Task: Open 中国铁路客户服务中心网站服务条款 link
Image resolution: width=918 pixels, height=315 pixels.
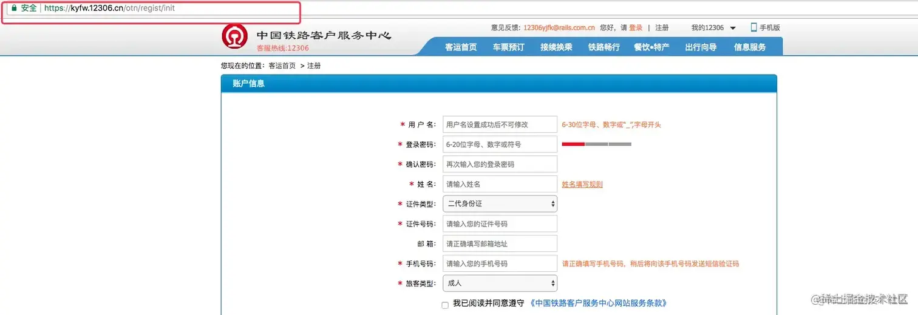Action: (598, 303)
